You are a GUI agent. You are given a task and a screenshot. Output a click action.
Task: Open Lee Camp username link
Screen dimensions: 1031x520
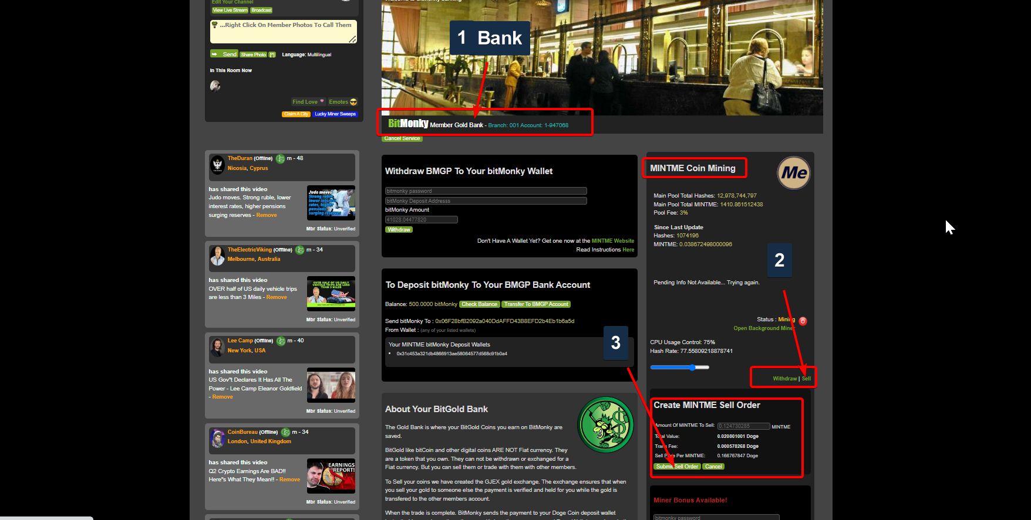pos(240,341)
